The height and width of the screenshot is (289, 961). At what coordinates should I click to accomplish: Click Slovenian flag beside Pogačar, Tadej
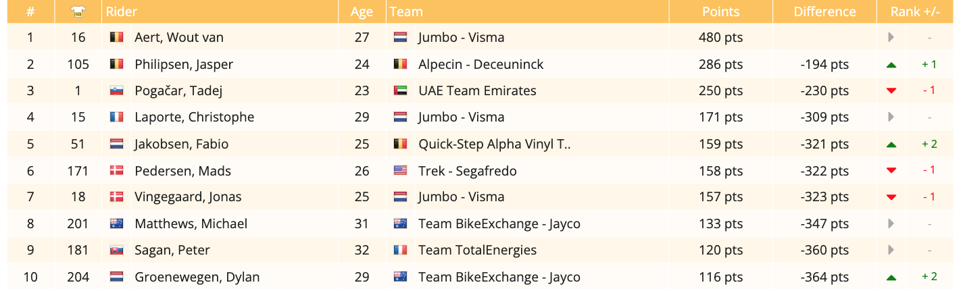(116, 91)
